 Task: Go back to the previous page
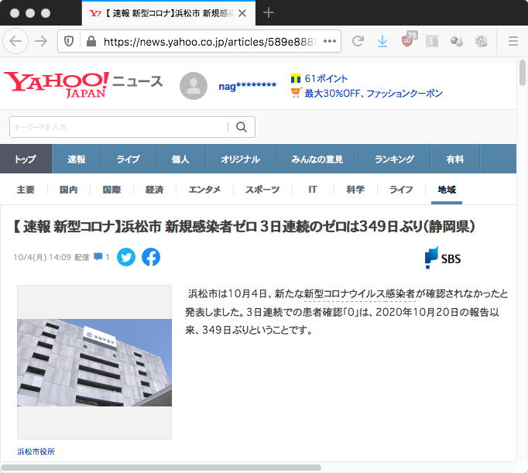click(15, 41)
